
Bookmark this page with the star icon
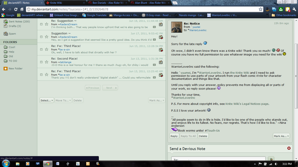[260, 9]
